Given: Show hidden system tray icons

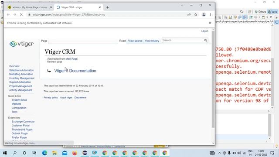Looking at the screenshot, I should click(x=220, y=153).
